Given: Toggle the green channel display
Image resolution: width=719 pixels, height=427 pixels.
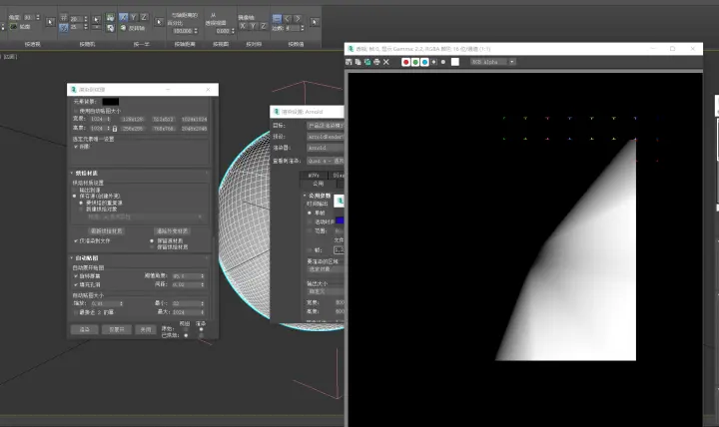Looking at the screenshot, I should (415, 62).
